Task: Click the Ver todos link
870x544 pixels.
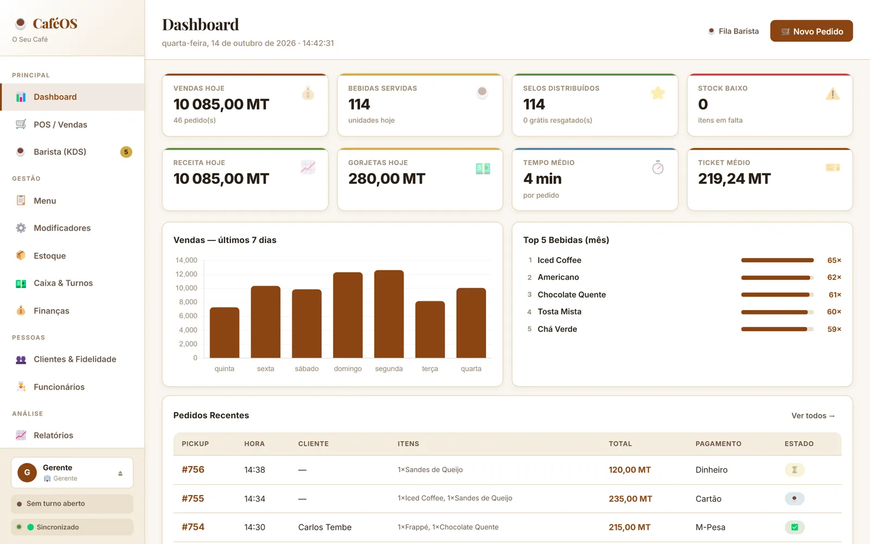Action: coord(813,416)
